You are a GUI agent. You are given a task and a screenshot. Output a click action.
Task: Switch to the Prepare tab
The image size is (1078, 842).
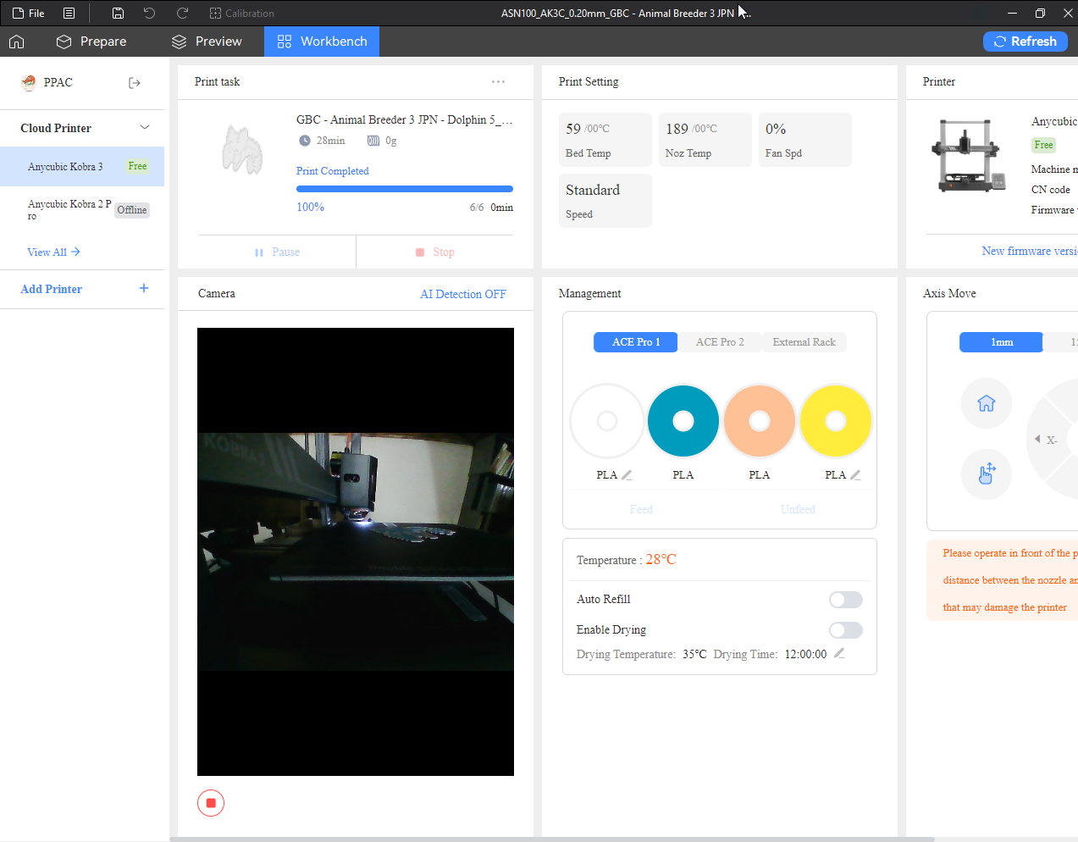[91, 42]
